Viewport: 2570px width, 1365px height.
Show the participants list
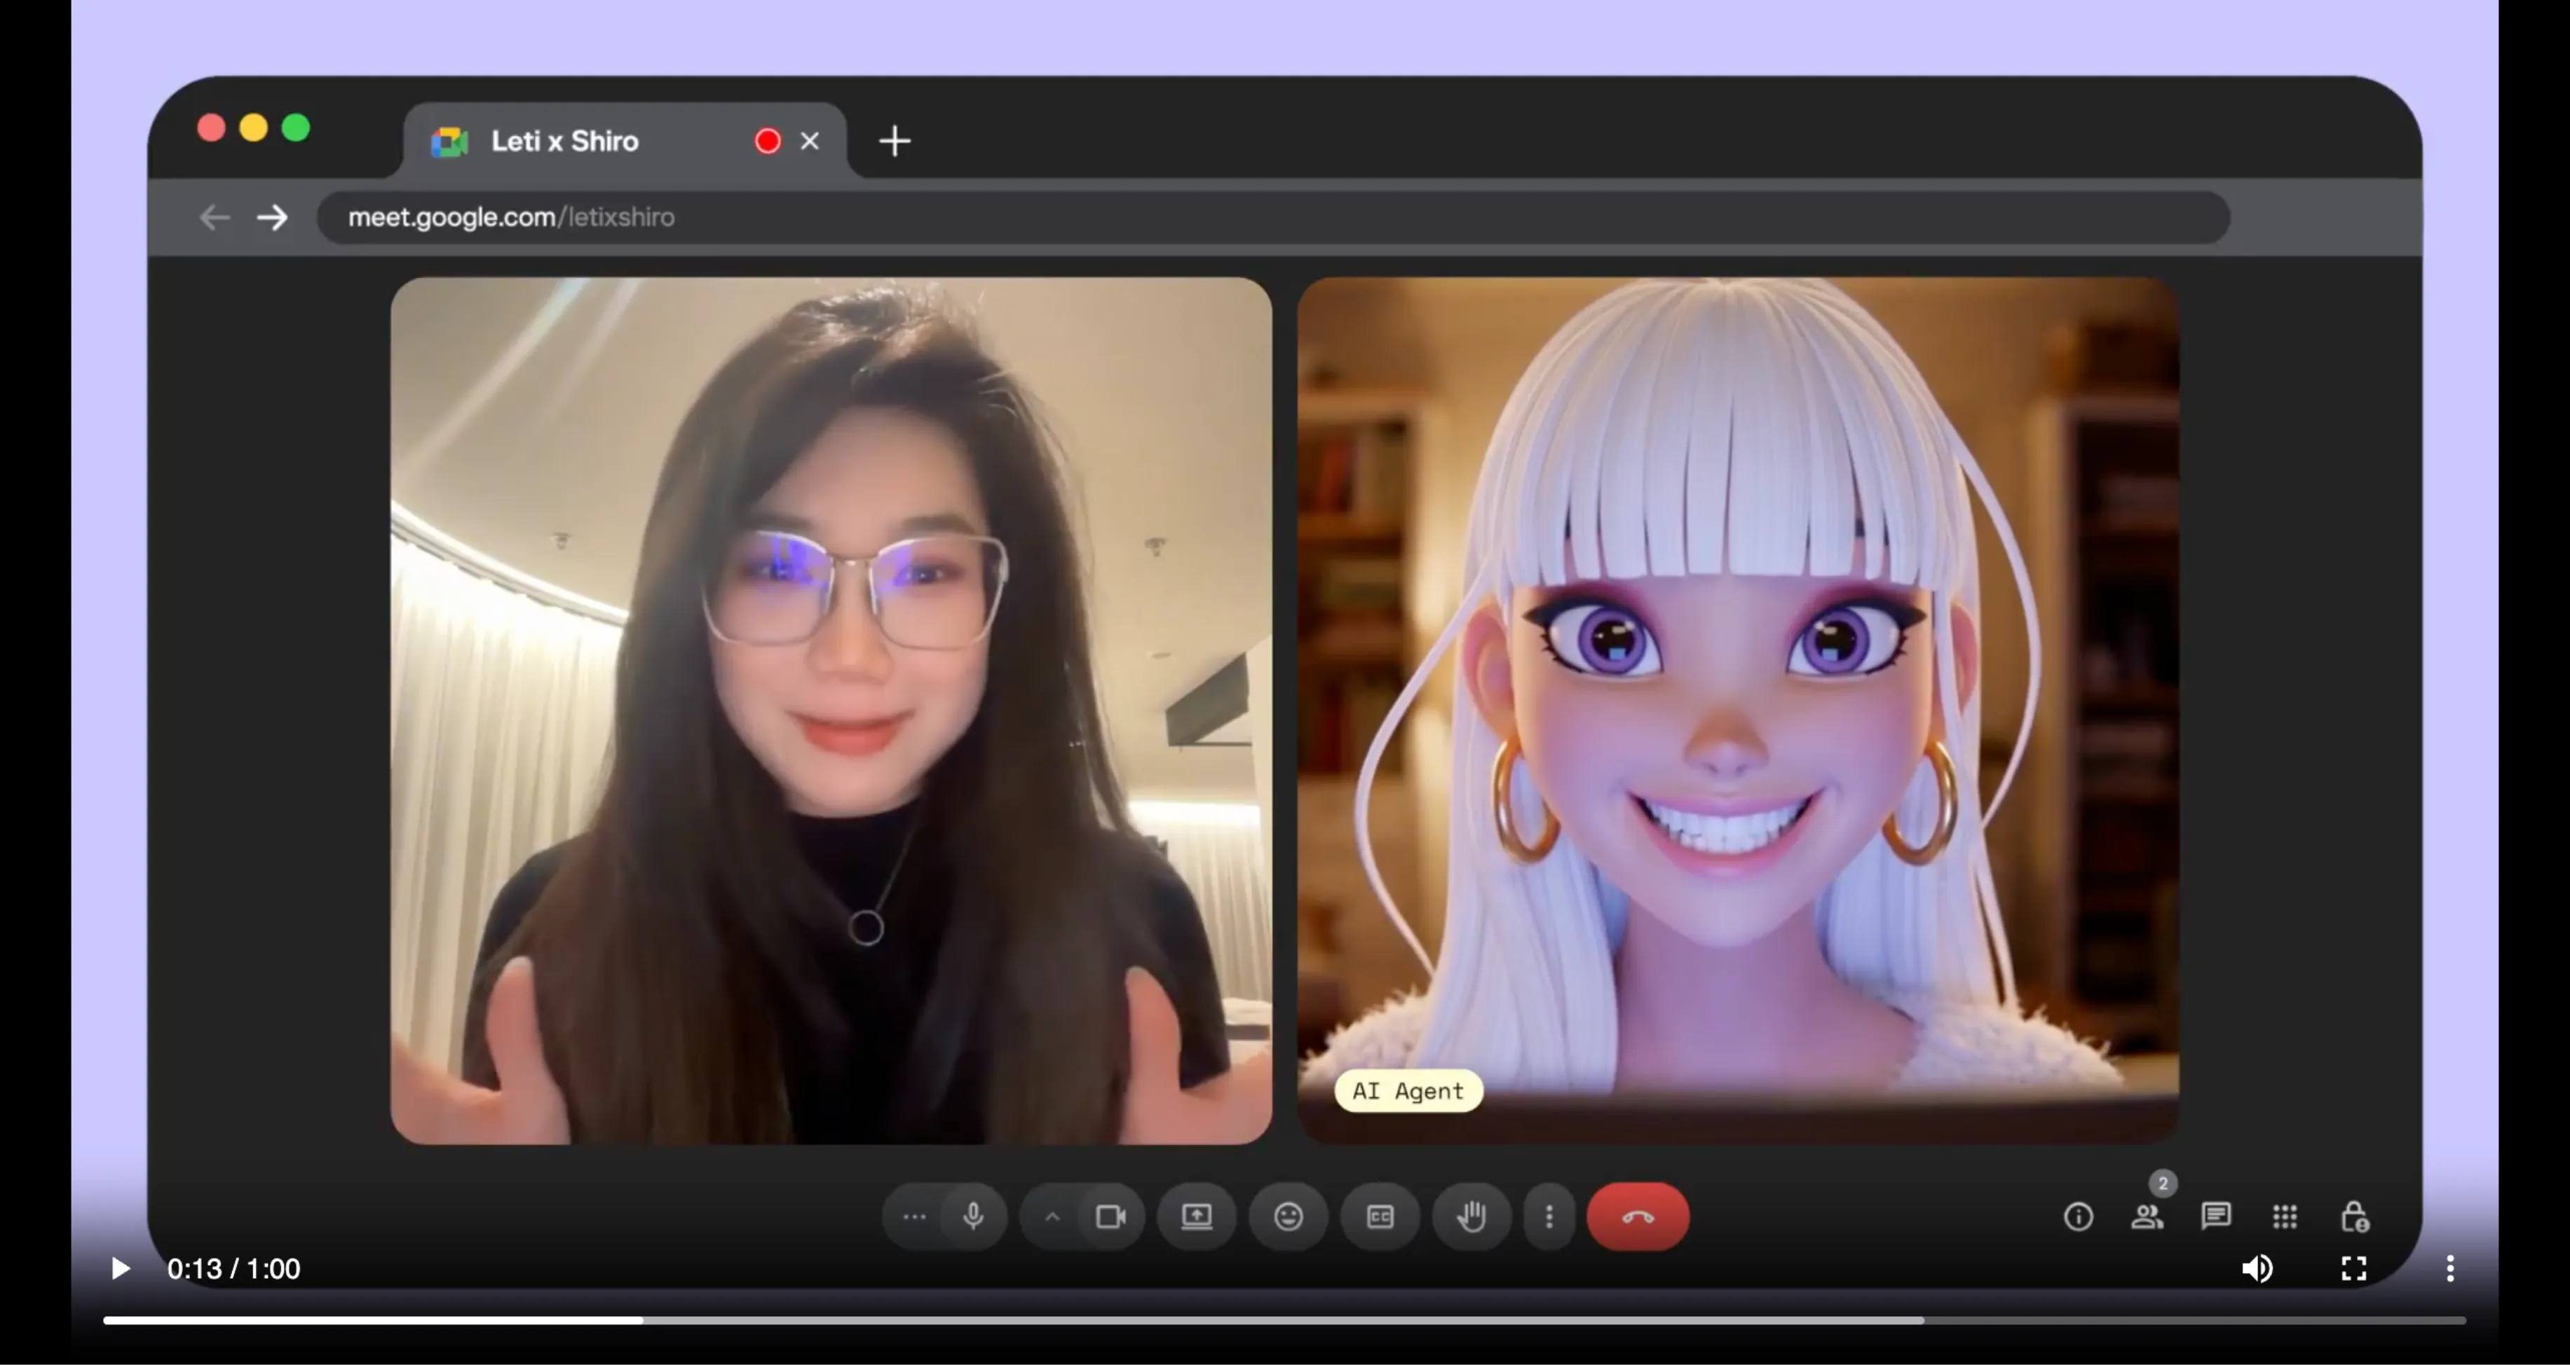pyautogui.click(x=2148, y=1216)
